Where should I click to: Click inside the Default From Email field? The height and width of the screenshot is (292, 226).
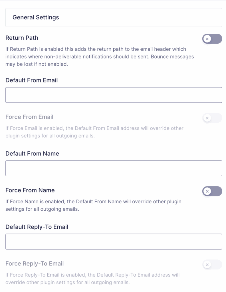(x=113, y=95)
